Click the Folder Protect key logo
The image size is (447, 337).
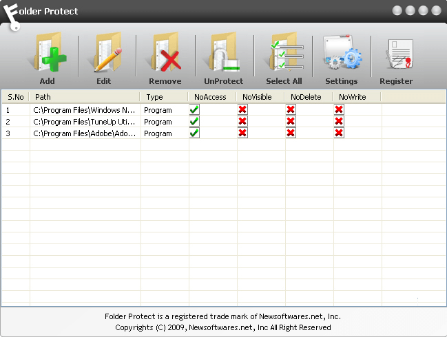click(12, 17)
